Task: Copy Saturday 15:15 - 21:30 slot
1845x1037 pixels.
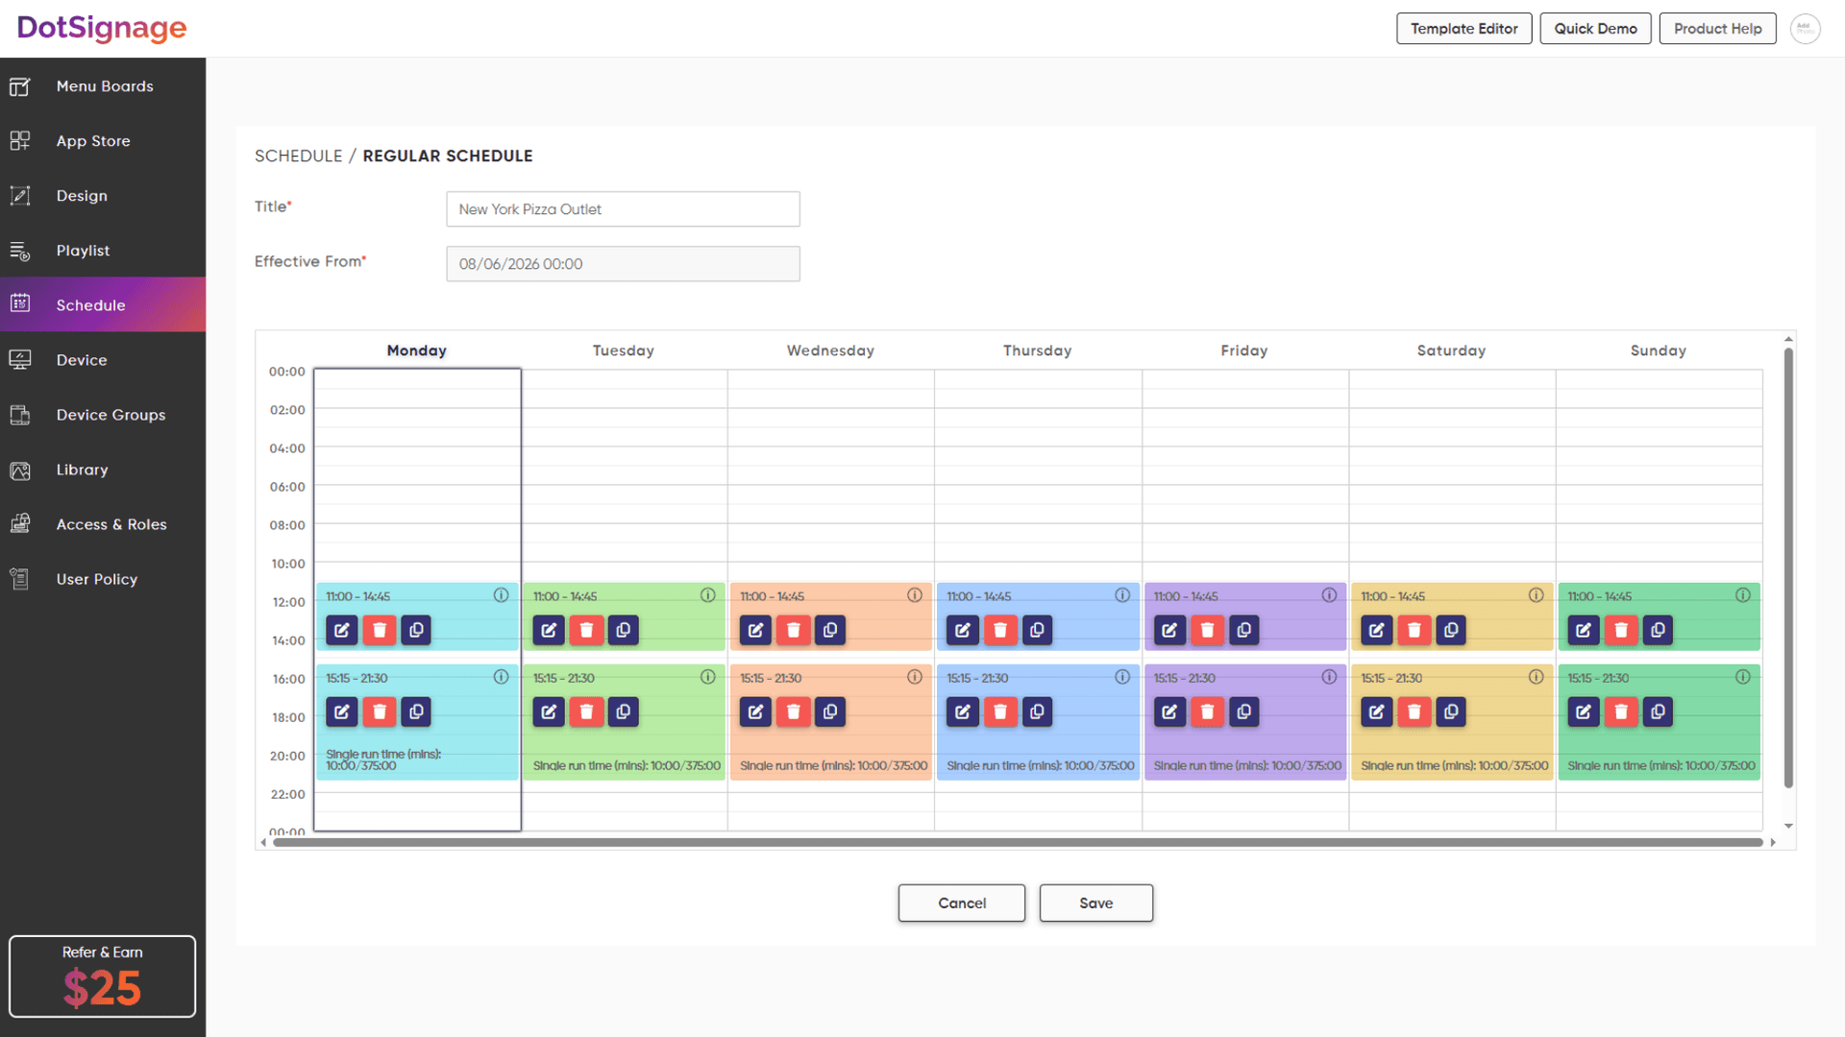Action: 1451,711
